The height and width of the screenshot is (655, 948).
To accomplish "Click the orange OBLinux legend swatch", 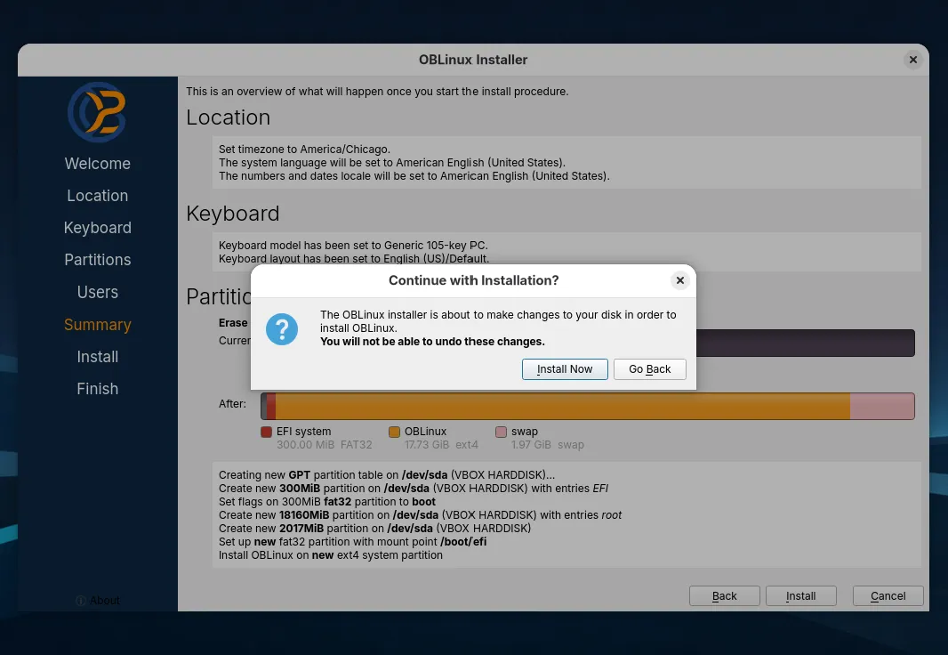I will (394, 432).
